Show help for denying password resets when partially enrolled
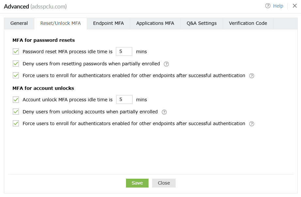Image resolution: width=301 pixels, height=197 pixels. (x=166, y=64)
